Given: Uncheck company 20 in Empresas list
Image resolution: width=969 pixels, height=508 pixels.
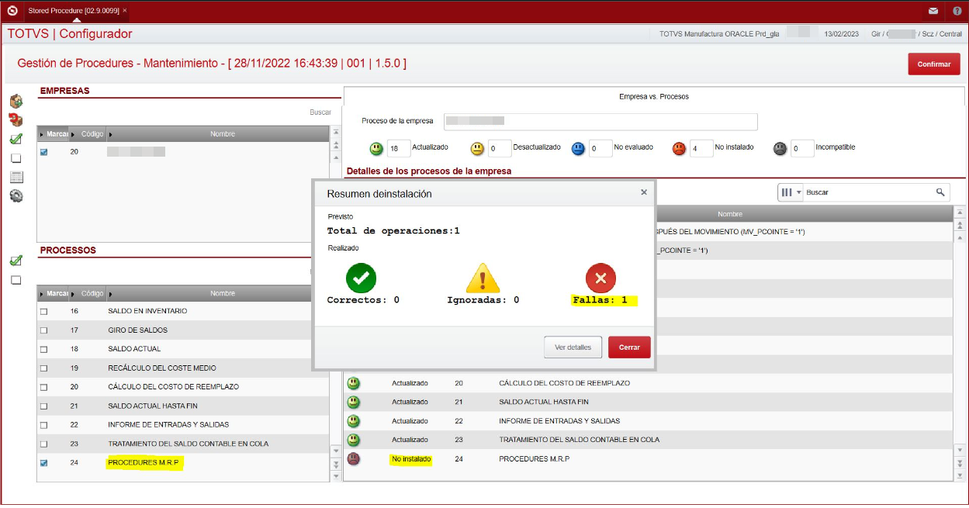Looking at the screenshot, I should click(x=43, y=152).
